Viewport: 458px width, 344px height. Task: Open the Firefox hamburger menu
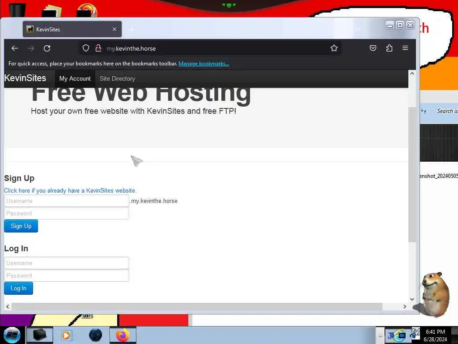pos(405,47)
